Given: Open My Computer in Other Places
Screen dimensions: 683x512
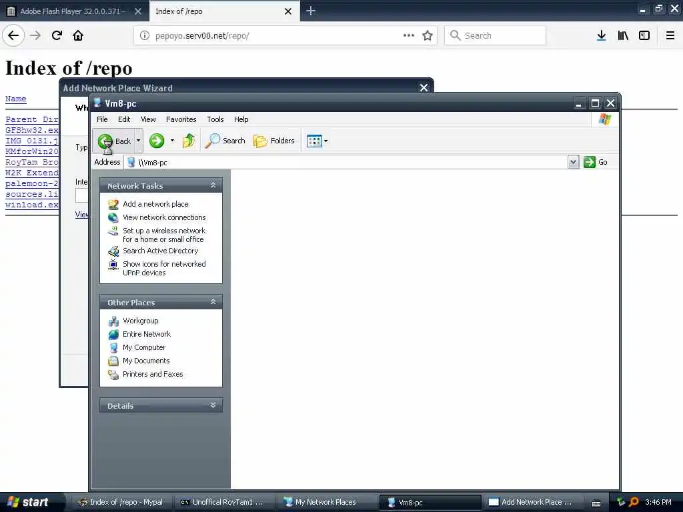Looking at the screenshot, I should (x=144, y=347).
